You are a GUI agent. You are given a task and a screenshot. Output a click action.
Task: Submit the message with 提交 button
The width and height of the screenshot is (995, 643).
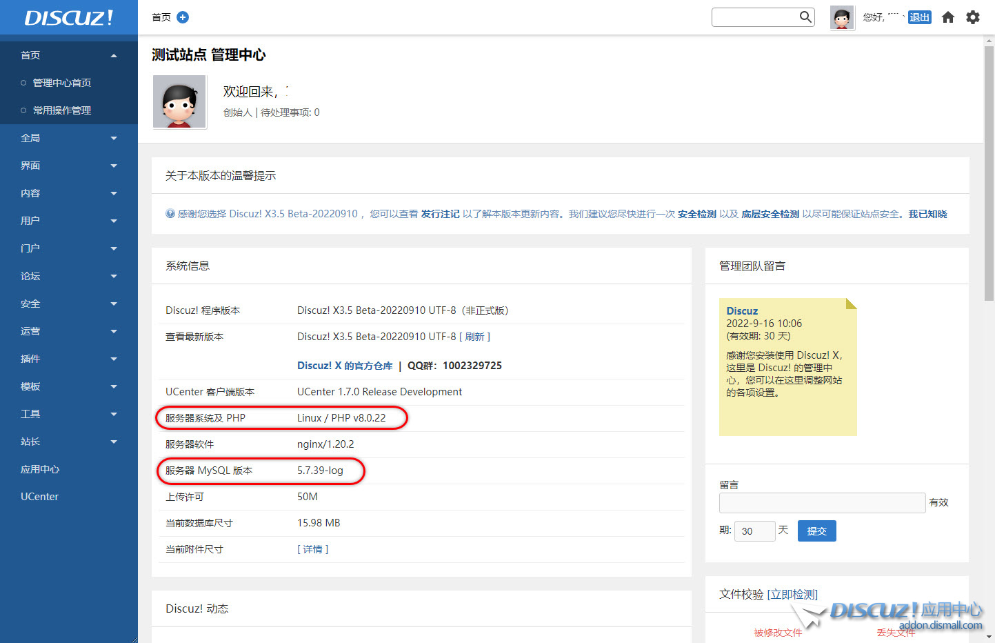click(x=817, y=531)
